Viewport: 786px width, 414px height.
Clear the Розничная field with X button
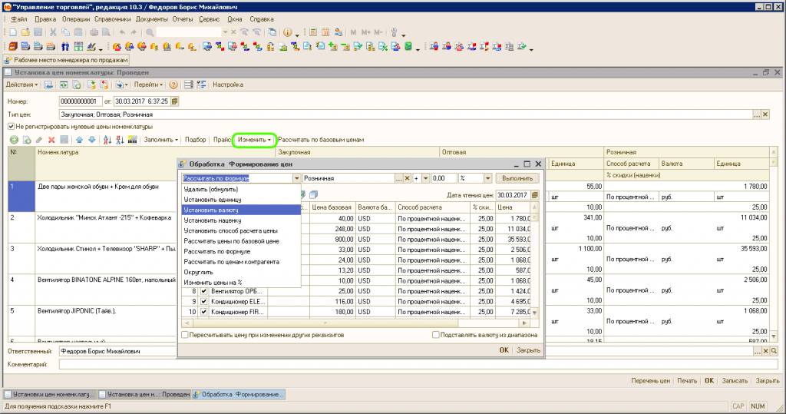tap(407, 178)
